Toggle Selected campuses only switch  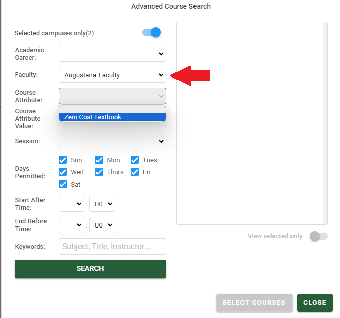coord(152,32)
